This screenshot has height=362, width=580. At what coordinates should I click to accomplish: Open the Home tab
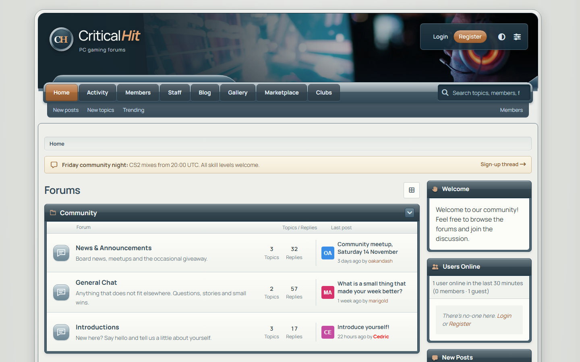click(x=62, y=93)
